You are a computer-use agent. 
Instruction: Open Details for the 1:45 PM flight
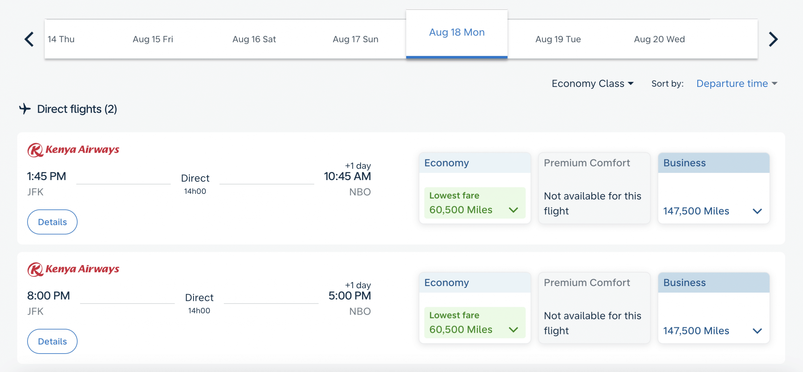pos(52,222)
